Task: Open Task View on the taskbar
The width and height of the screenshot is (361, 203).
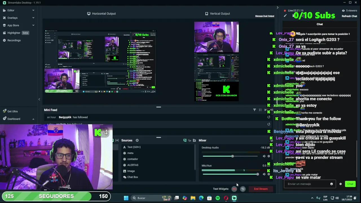Action: coord(177,198)
